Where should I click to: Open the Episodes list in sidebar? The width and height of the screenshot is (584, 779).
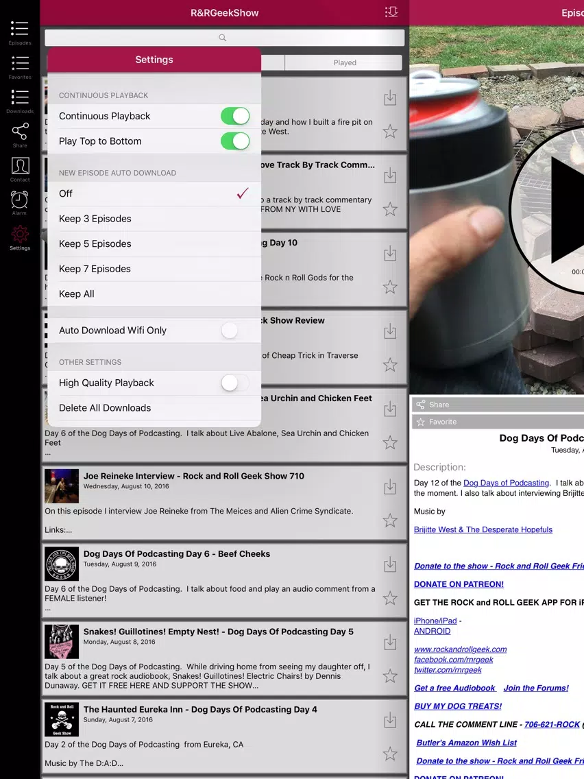(19, 33)
